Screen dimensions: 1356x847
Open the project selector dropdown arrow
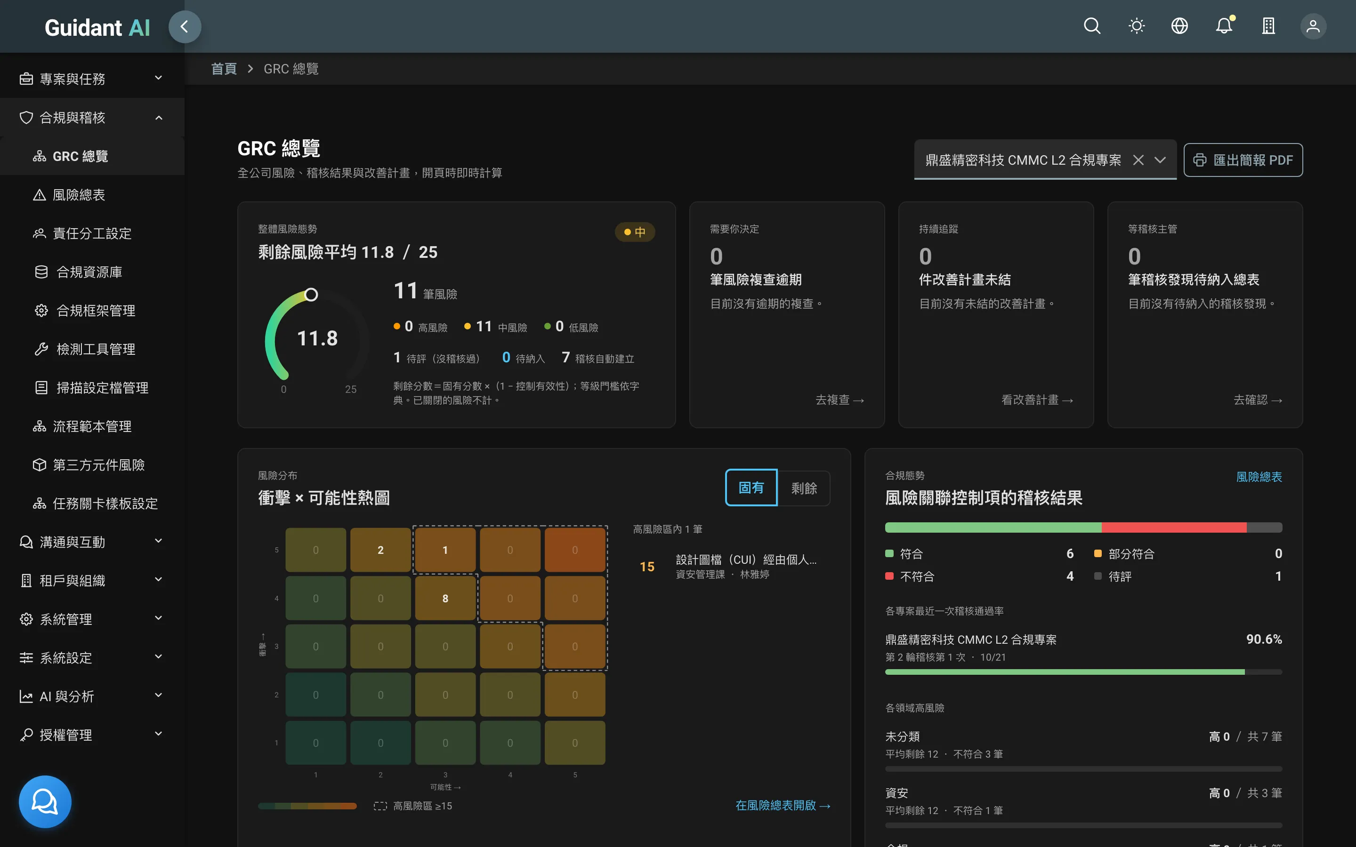pos(1160,160)
